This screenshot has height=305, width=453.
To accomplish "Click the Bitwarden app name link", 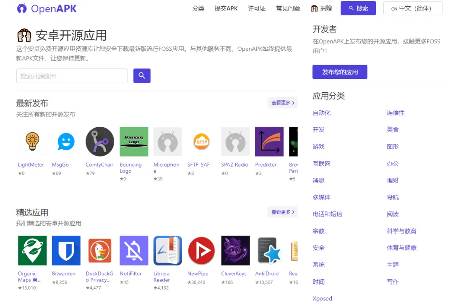I will click(64, 274).
